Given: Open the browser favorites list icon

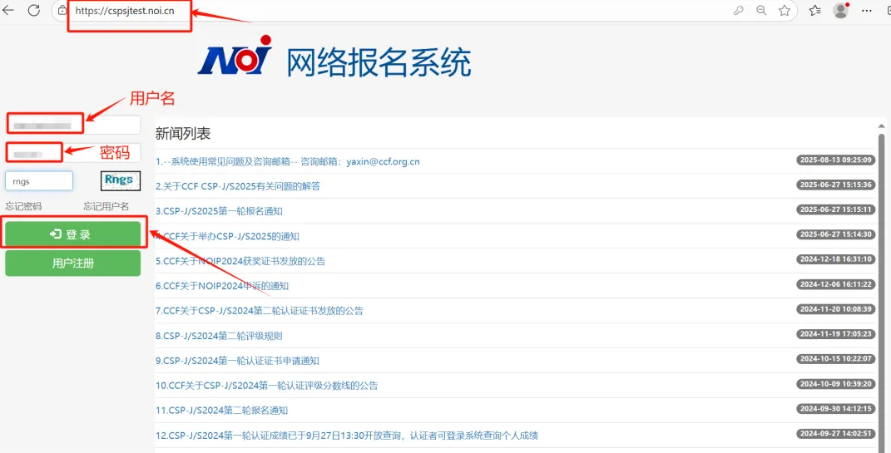Looking at the screenshot, I should [815, 11].
